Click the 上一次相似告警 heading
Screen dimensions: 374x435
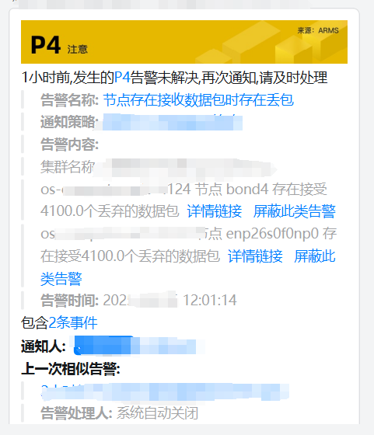(71, 369)
